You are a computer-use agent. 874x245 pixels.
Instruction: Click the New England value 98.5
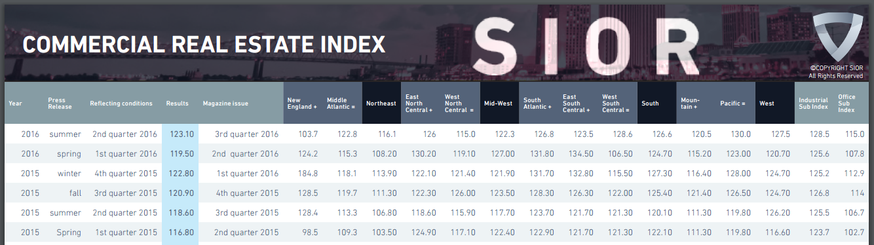[x=310, y=233]
